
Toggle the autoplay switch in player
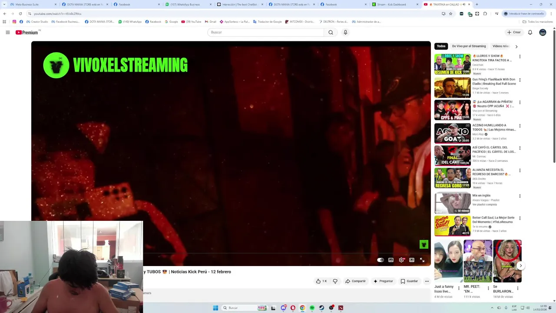click(381, 260)
